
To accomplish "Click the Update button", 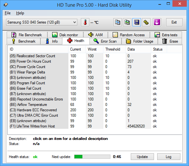I will coord(142,156).
